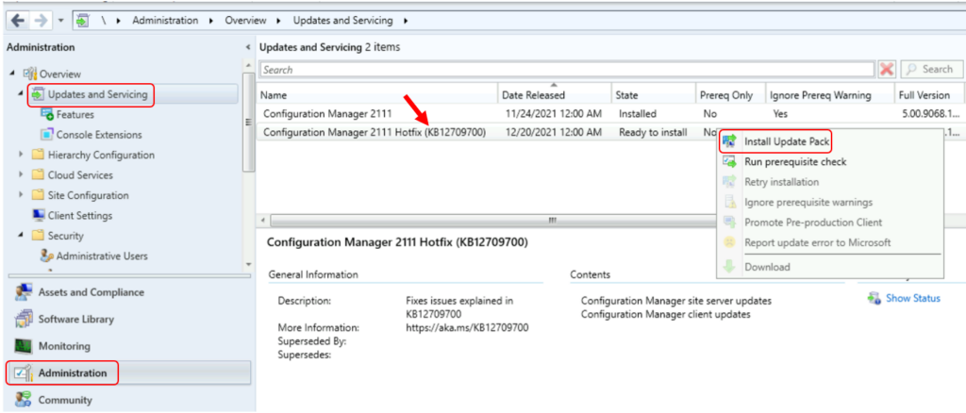Image resolution: width=966 pixels, height=413 pixels.
Task: Click the Security folder icon
Action: [x=38, y=236]
